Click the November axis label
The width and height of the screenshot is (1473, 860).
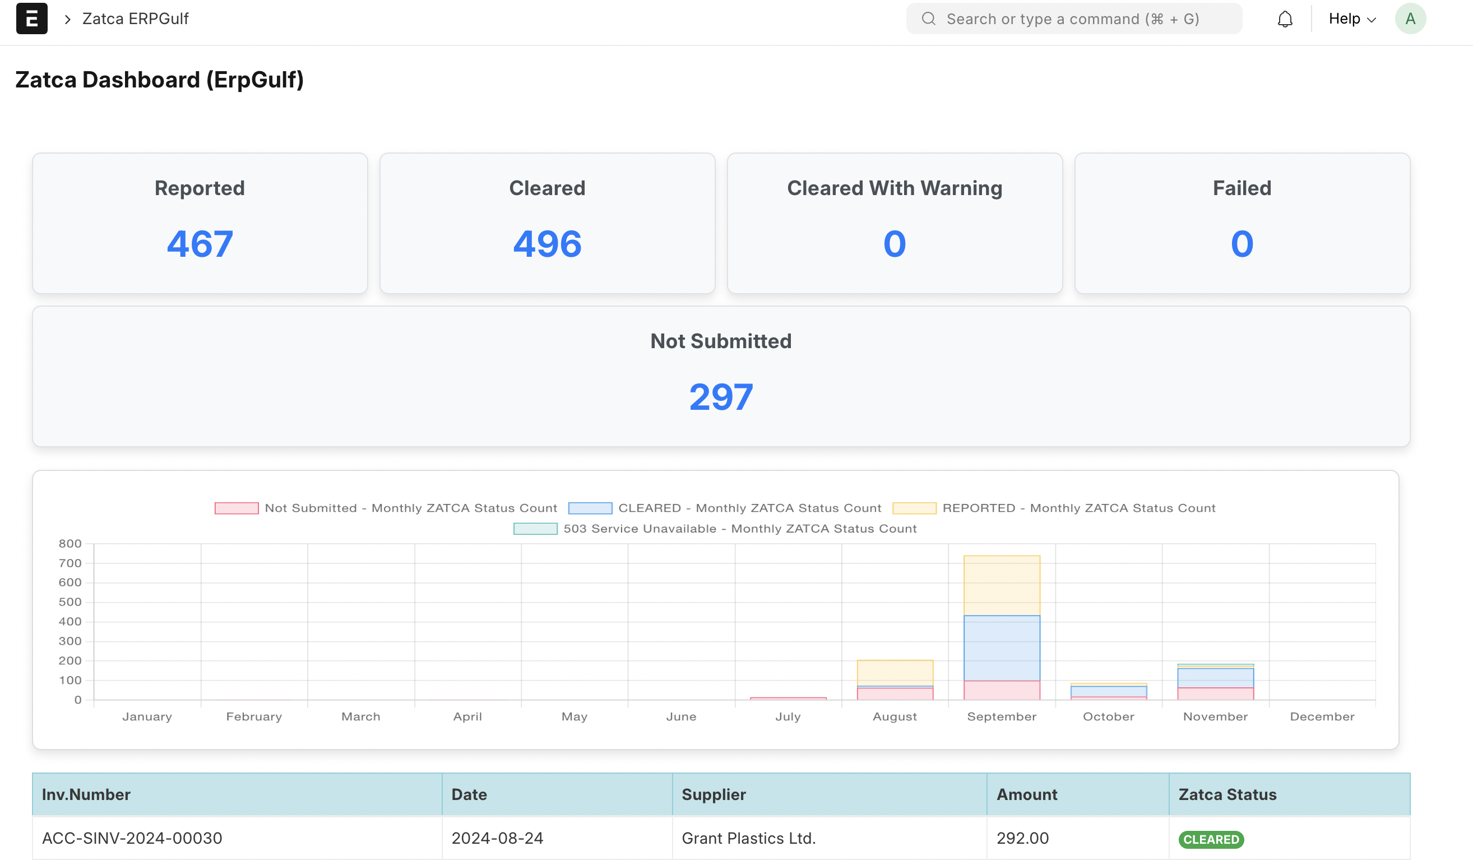1215,716
